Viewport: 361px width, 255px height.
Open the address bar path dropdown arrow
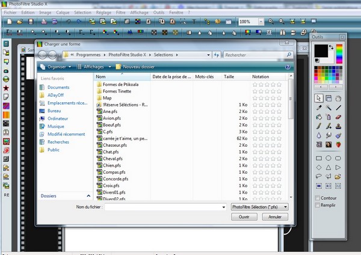tap(208, 55)
